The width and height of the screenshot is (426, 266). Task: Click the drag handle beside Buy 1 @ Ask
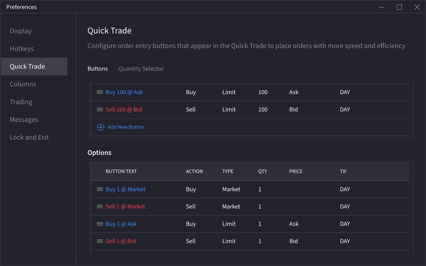click(x=100, y=223)
